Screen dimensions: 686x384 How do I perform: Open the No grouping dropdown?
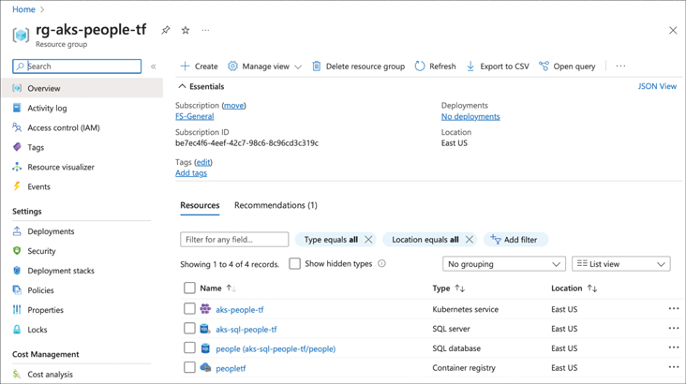pos(503,264)
